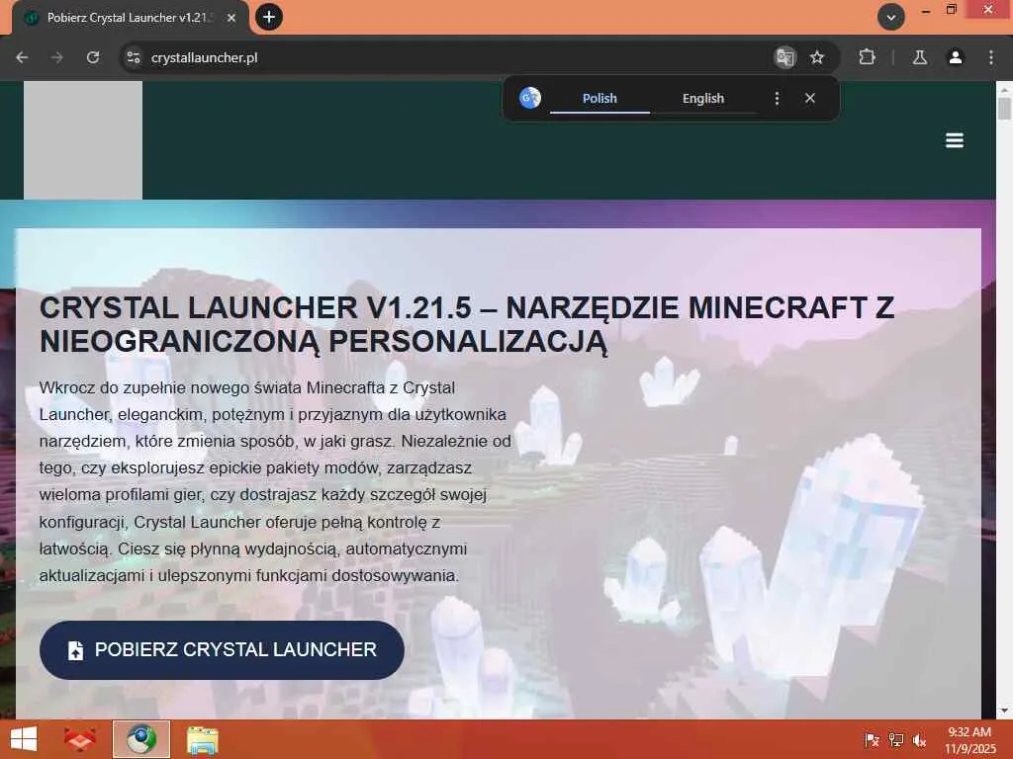Go back to the previous page
Screen dimensions: 1013x759
point(22,57)
